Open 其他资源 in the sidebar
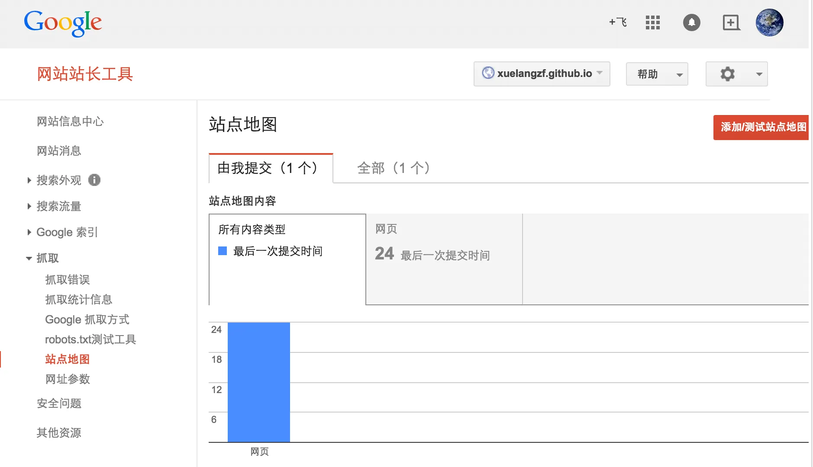The width and height of the screenshot is (813, 467). [59, 433]
